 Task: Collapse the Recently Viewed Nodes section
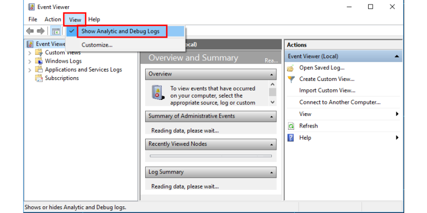click(271, 145)
